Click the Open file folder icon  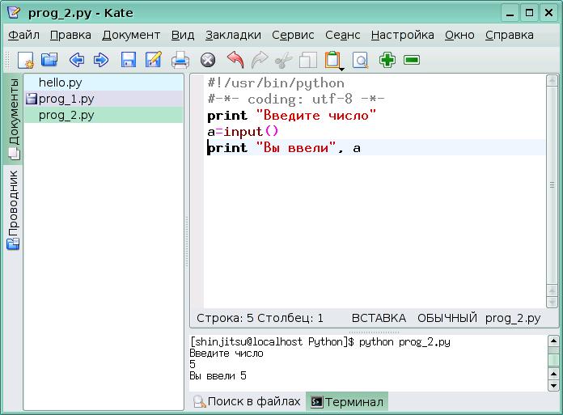tap(49, 60)
